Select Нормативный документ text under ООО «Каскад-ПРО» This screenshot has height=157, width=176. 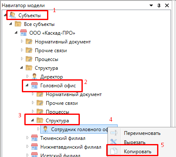pyautogui.click(x=63, y=42)
